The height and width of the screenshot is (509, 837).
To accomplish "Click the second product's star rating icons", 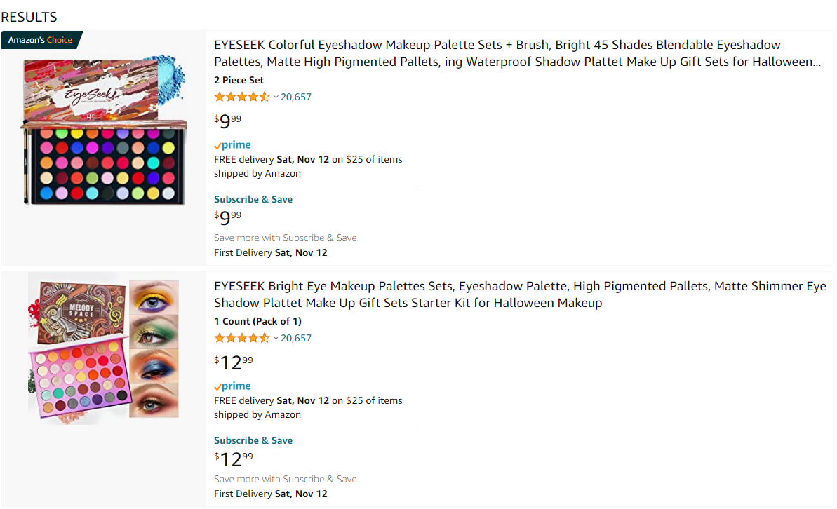I will 242,338.
